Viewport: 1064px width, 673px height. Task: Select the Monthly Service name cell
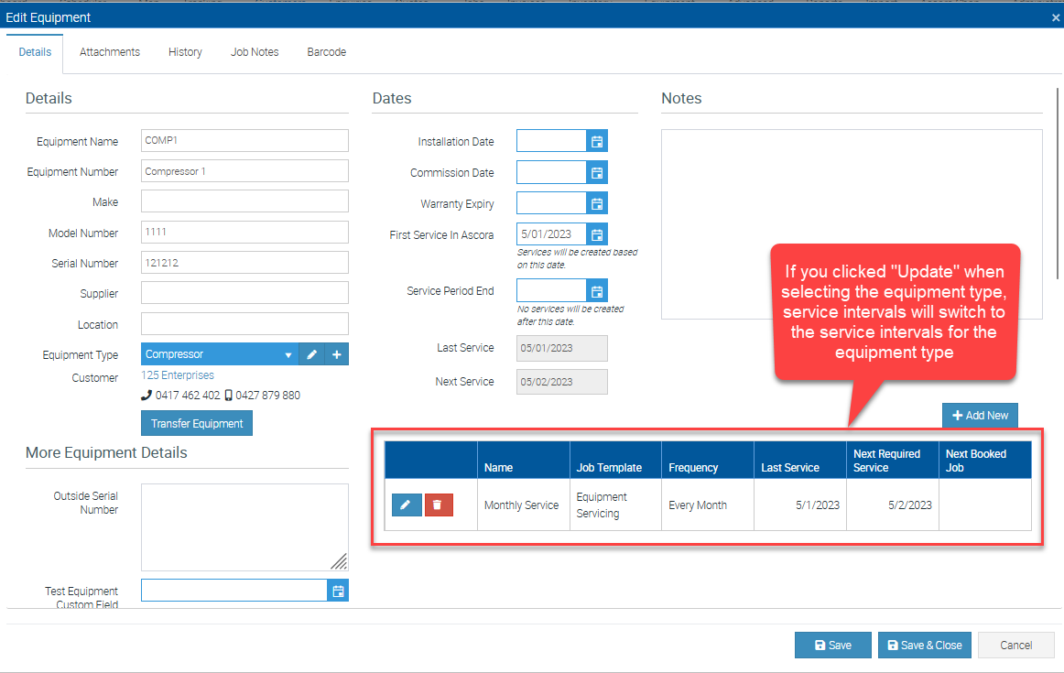click(x=524, y=505)
